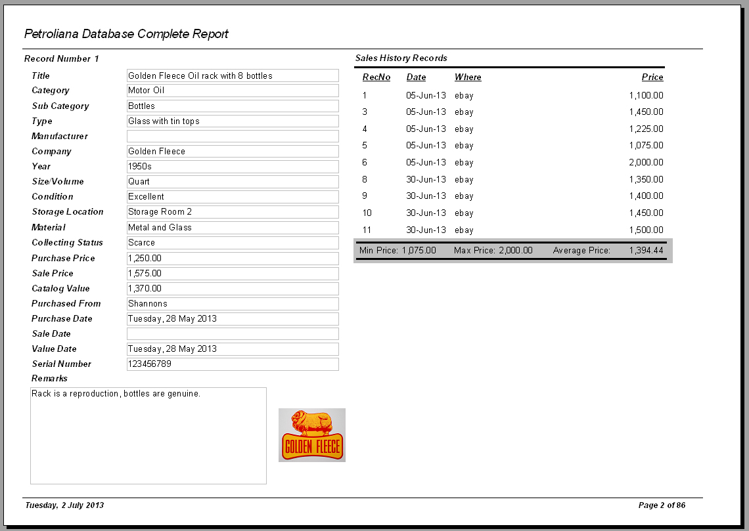Viewport: 749px width, 531px height.
Task: Click the empty Sale Date field
Action: [233, 333]
